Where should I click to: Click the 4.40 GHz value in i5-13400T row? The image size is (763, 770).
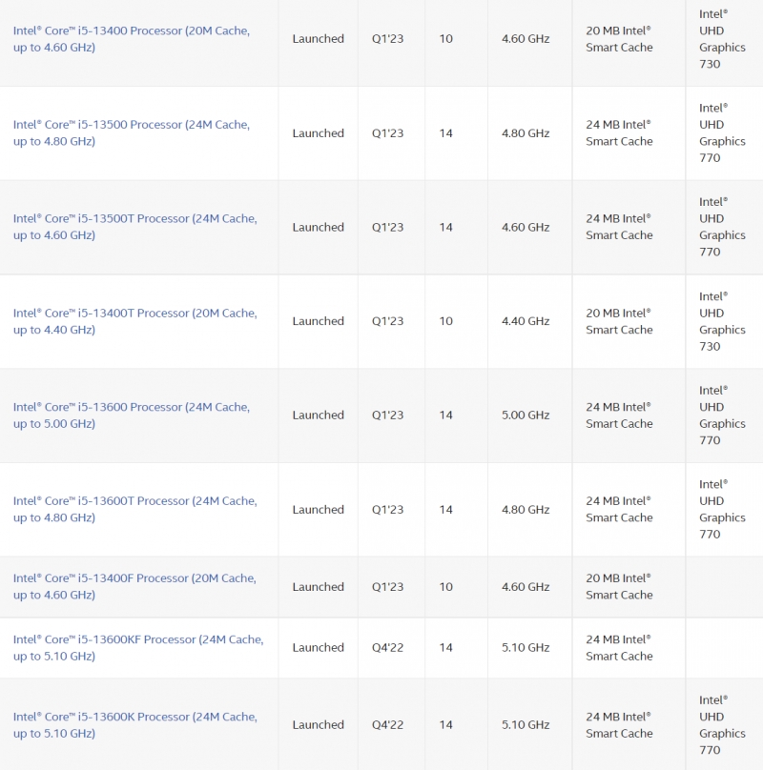526,321
